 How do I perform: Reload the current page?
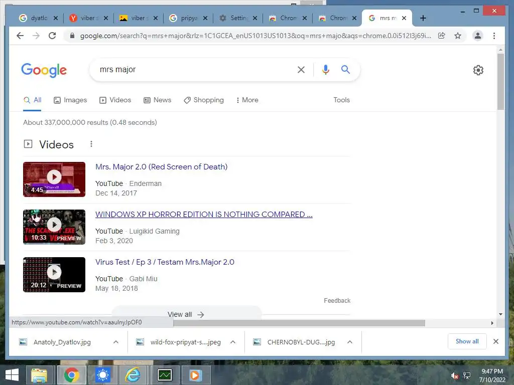(52, 36)
